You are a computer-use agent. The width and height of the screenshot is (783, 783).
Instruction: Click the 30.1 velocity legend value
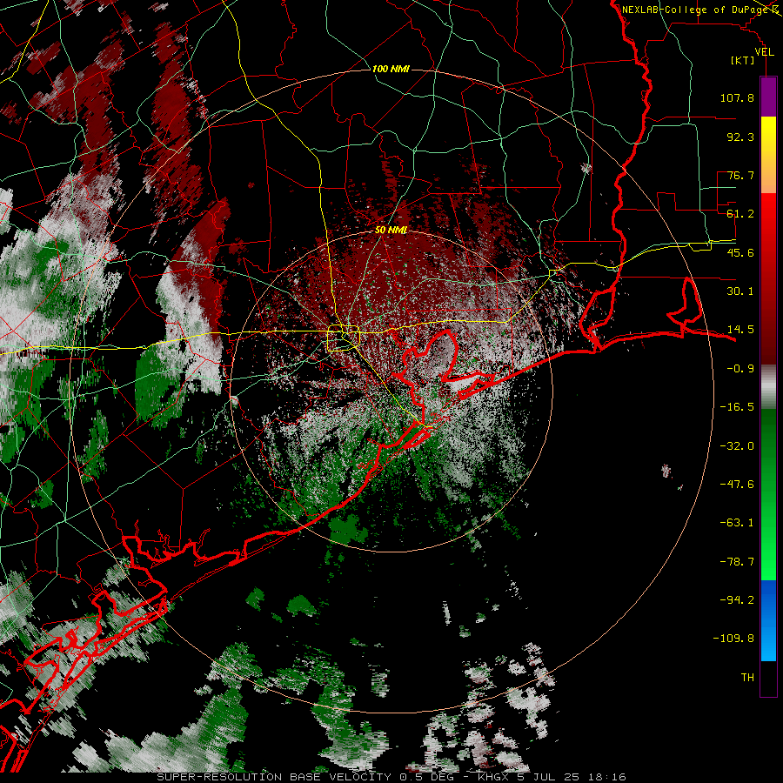pyautogui.click(x=740, y=291)
